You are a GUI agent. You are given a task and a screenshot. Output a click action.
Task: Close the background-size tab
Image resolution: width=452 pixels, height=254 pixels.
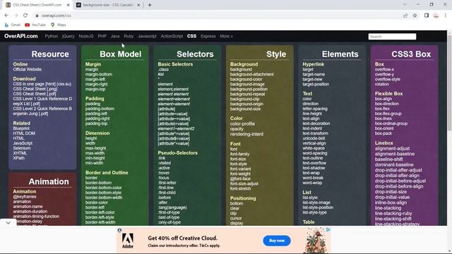(138, 5)
